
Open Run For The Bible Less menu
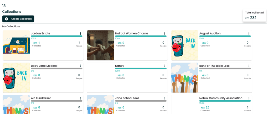[249, 66]
